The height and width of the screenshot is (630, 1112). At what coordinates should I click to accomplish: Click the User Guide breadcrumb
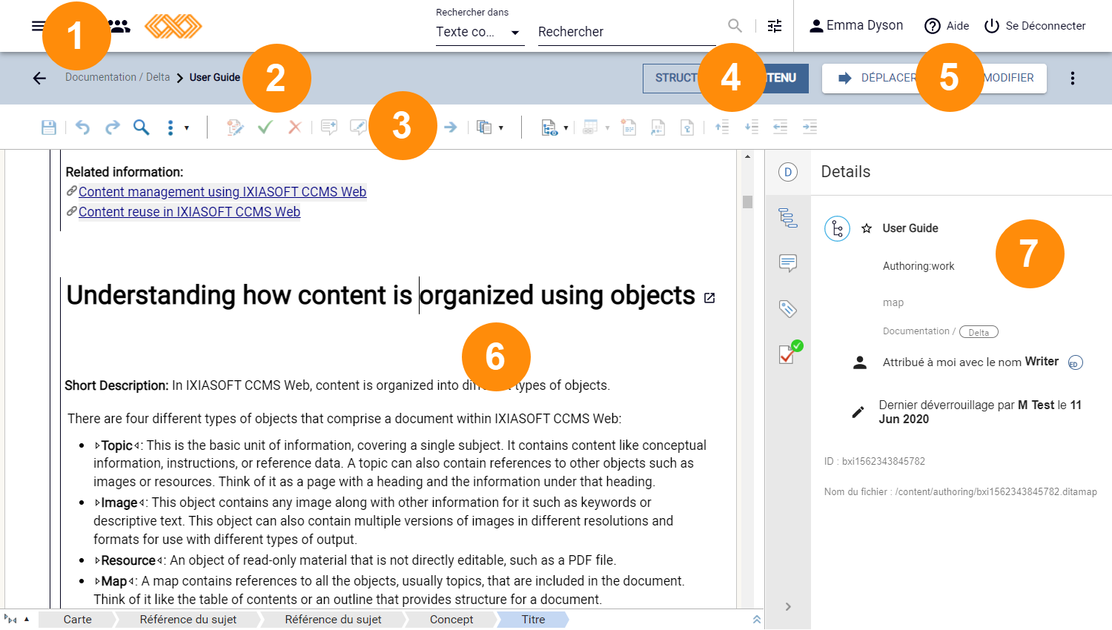[x=215, y=77]
